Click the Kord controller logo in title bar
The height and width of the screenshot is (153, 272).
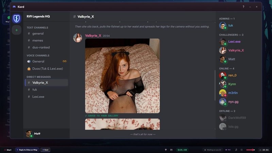coord(14,7)
